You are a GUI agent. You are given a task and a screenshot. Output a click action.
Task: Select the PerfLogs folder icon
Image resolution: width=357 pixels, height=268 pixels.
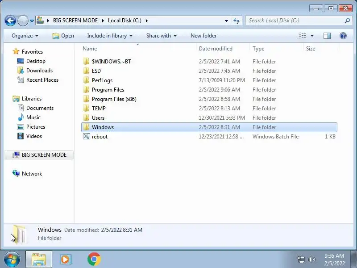86,80
